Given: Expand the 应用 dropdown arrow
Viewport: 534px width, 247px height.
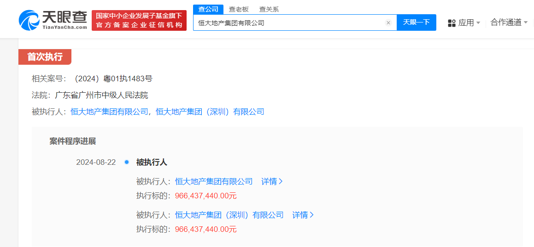Looking at the screenshot, I should (478, 23).
